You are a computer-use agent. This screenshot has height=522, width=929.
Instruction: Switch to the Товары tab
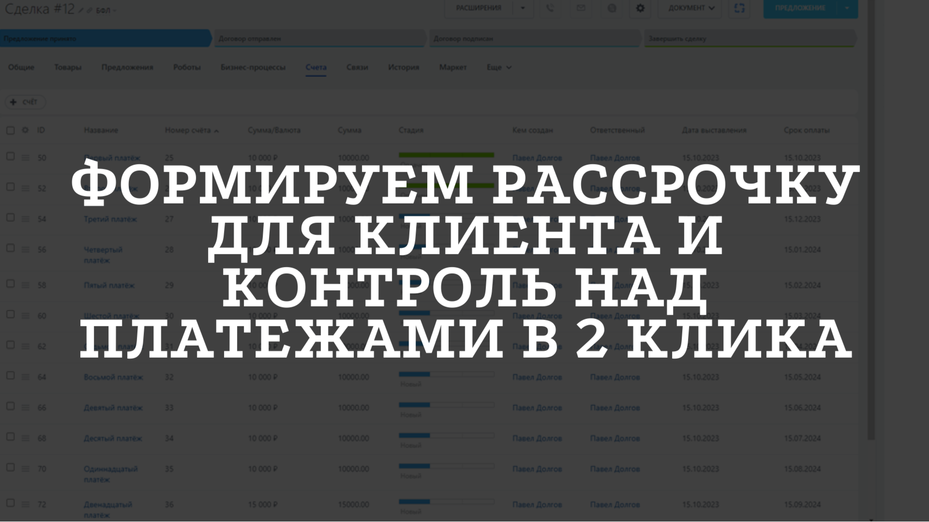pyautogui.click(x=68, y=68)
